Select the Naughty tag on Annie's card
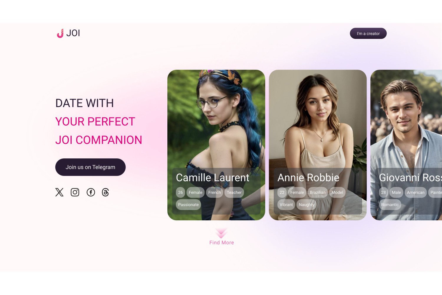This screenshot has height=295, width=442. (306, 204)
